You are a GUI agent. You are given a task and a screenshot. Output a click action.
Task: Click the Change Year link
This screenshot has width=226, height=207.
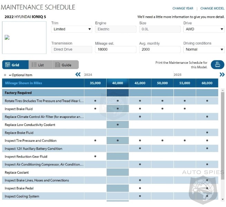pyautogui.click(x=183, y=8)
